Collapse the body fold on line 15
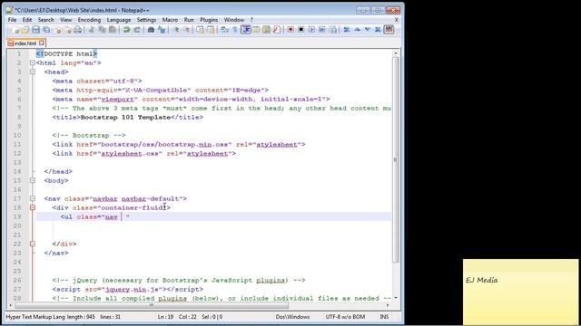 33,180
